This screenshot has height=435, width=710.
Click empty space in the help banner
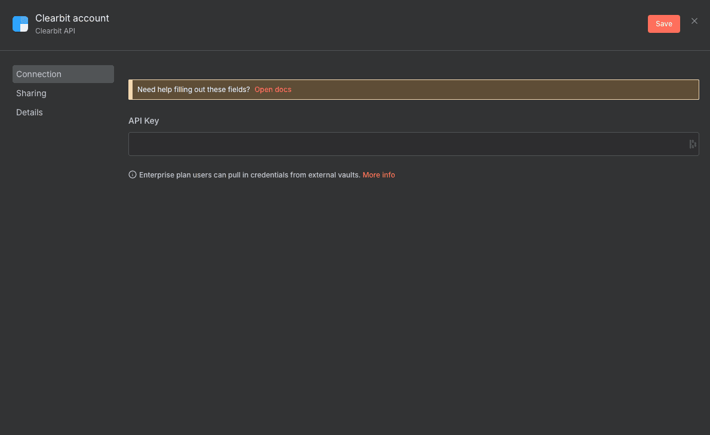[x=490, y=90]
